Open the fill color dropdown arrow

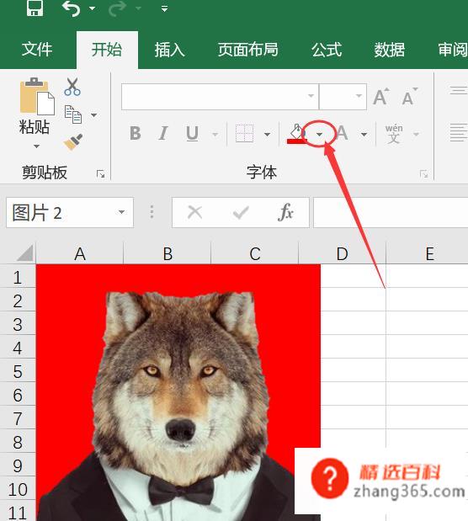pos(319,135)
